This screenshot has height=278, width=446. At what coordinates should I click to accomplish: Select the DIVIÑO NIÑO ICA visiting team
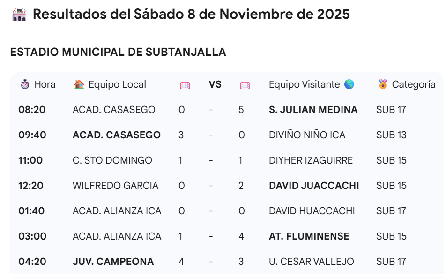click(307, 135)
